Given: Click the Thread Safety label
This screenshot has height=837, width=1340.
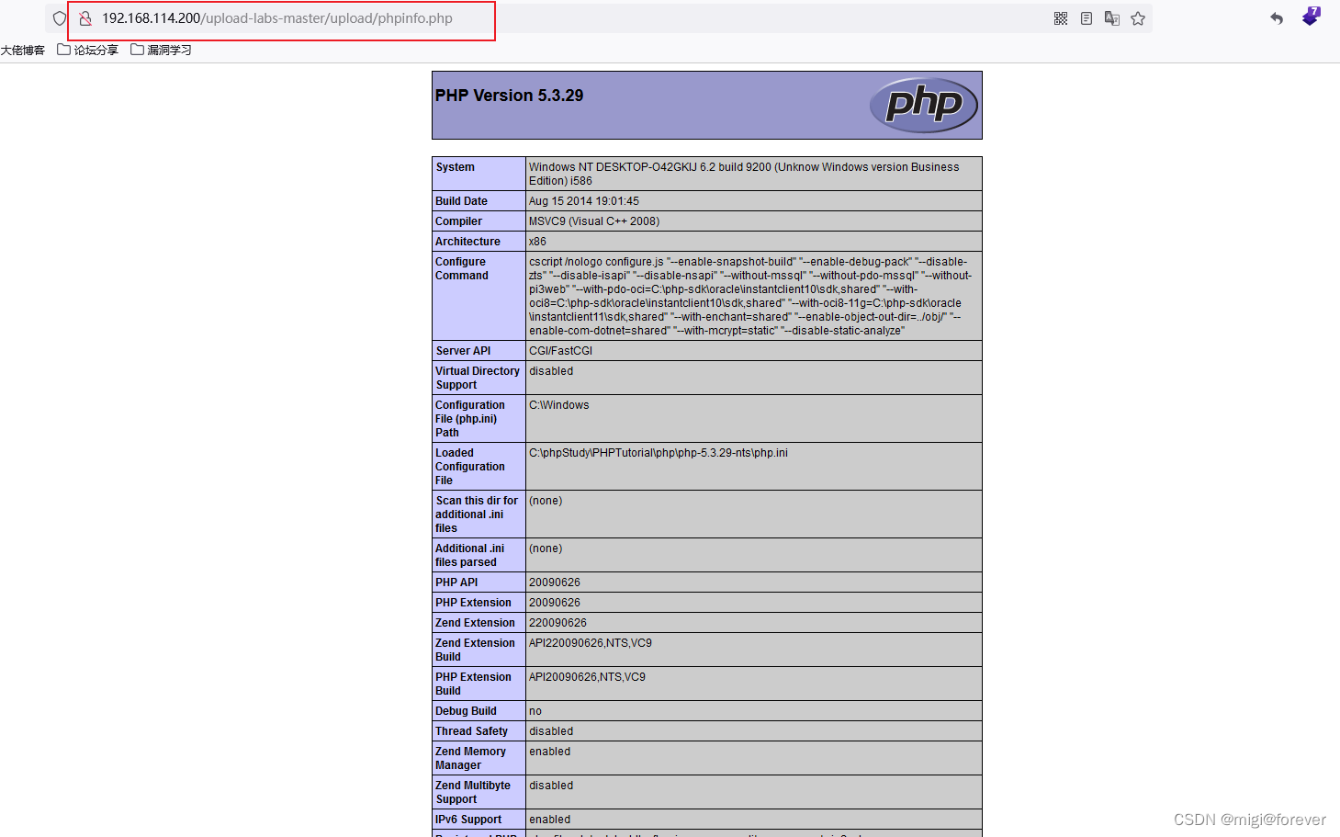Looking at the screenshot, I should coord(471,731).
